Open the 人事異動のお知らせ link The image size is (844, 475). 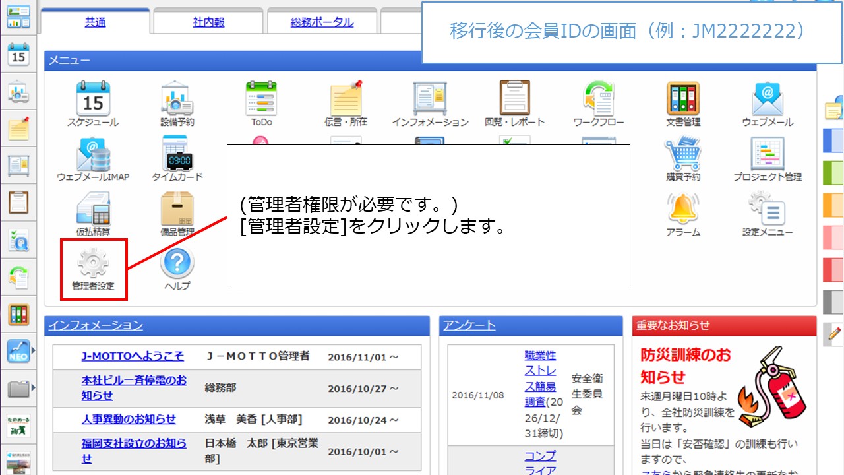pyautogui.click(x=129, y=420)
